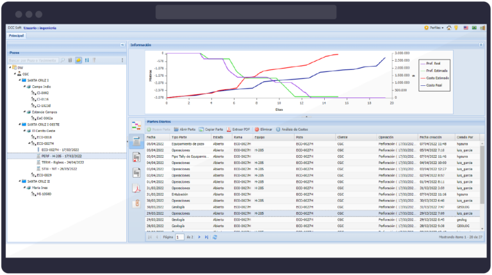Image resolution: width=492 pixels, height=275 pixels.
Task: Open the attachments paperclip sidebar icon
Action: tap(136, 203)
